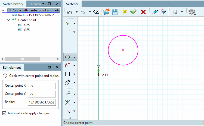Open the Redo history dropdown arrow
Image resolution: width=204 pixels, height=126 pixels.
point(90,12)
